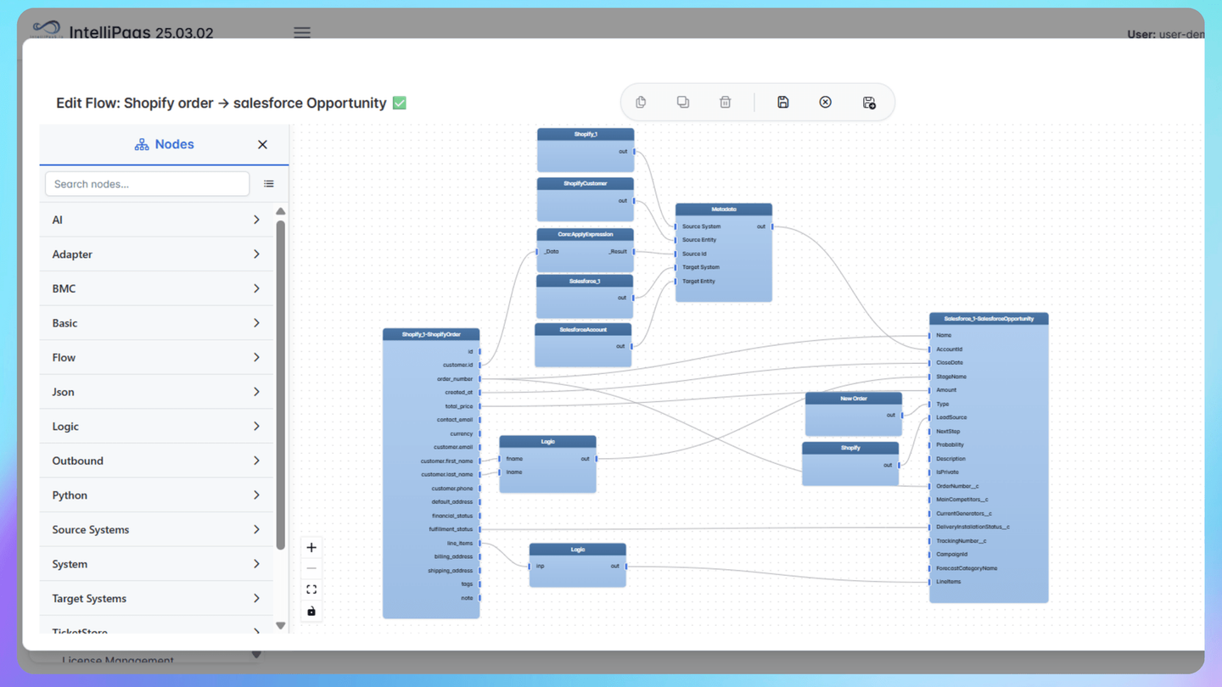1222x687 pixels.
Task: Expand the BMC node category
Action: click(156, 288)
